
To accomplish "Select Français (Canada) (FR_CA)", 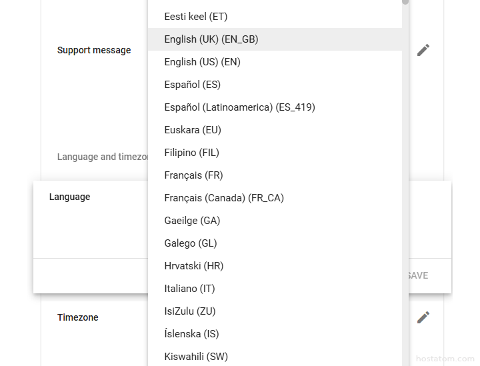I will pos(224,198).
